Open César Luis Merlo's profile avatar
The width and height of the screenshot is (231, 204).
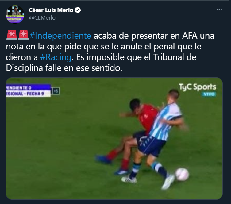15,14
